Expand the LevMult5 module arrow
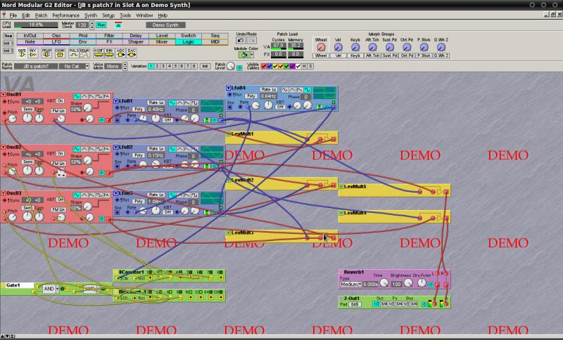The width and height of the screenshot is (563, 340). point(341,187)
